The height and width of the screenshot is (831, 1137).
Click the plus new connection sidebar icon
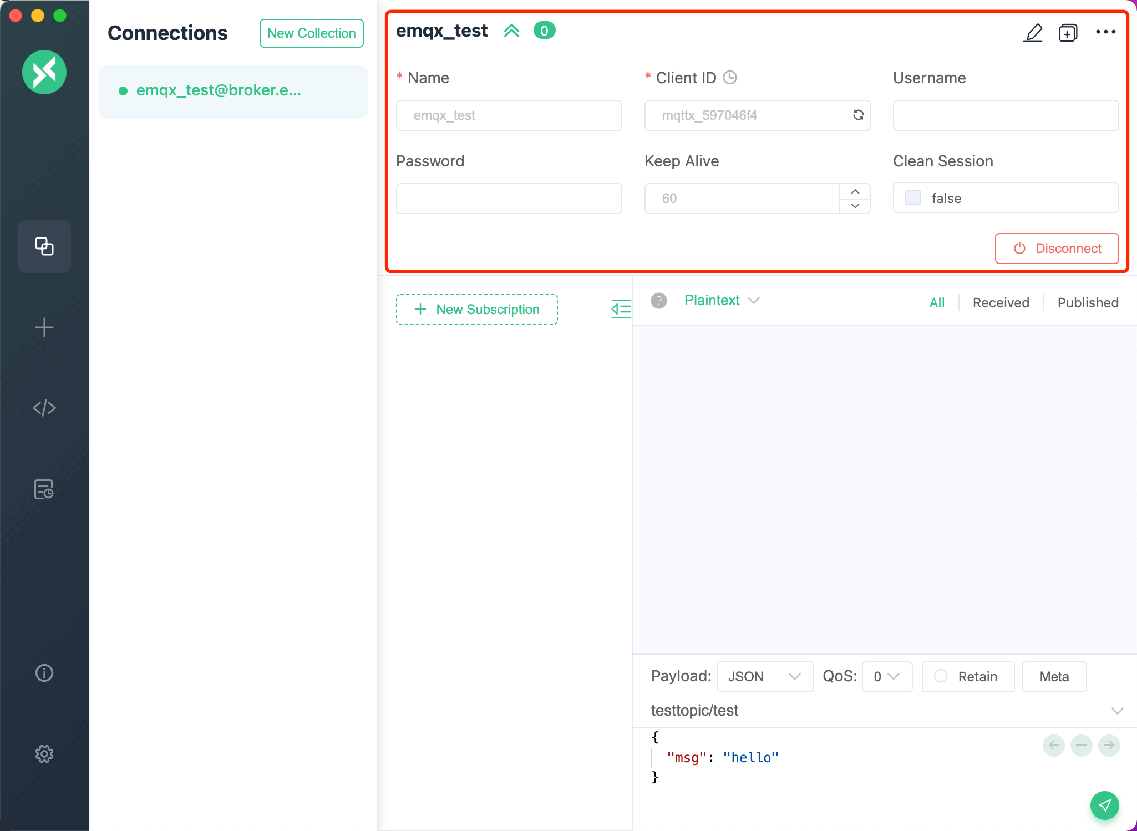(x=44, y=327)
